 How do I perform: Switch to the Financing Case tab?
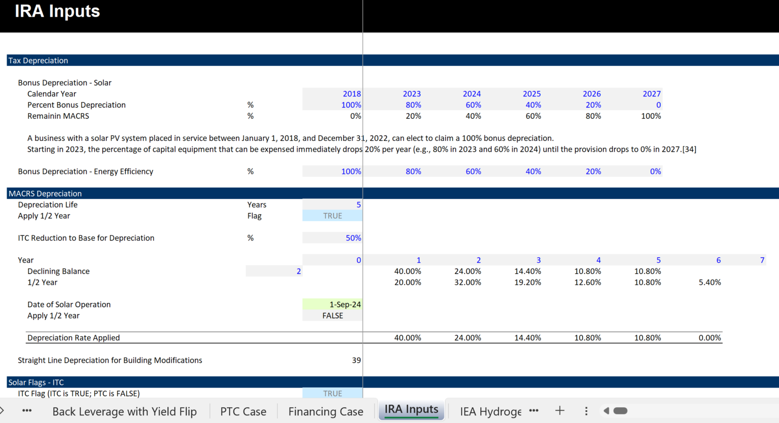click(x=326, y=411)
